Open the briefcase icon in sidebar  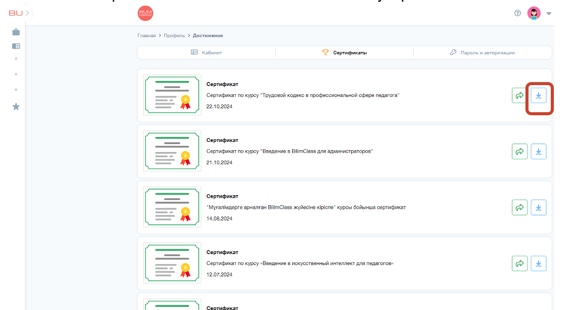click(16, 32)
